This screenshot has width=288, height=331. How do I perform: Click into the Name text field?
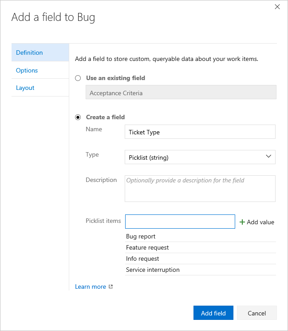(200, 132)
